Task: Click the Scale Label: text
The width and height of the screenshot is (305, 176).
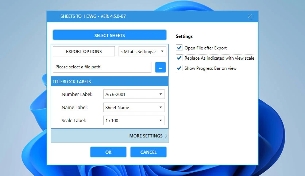Action: coord(74,121)
